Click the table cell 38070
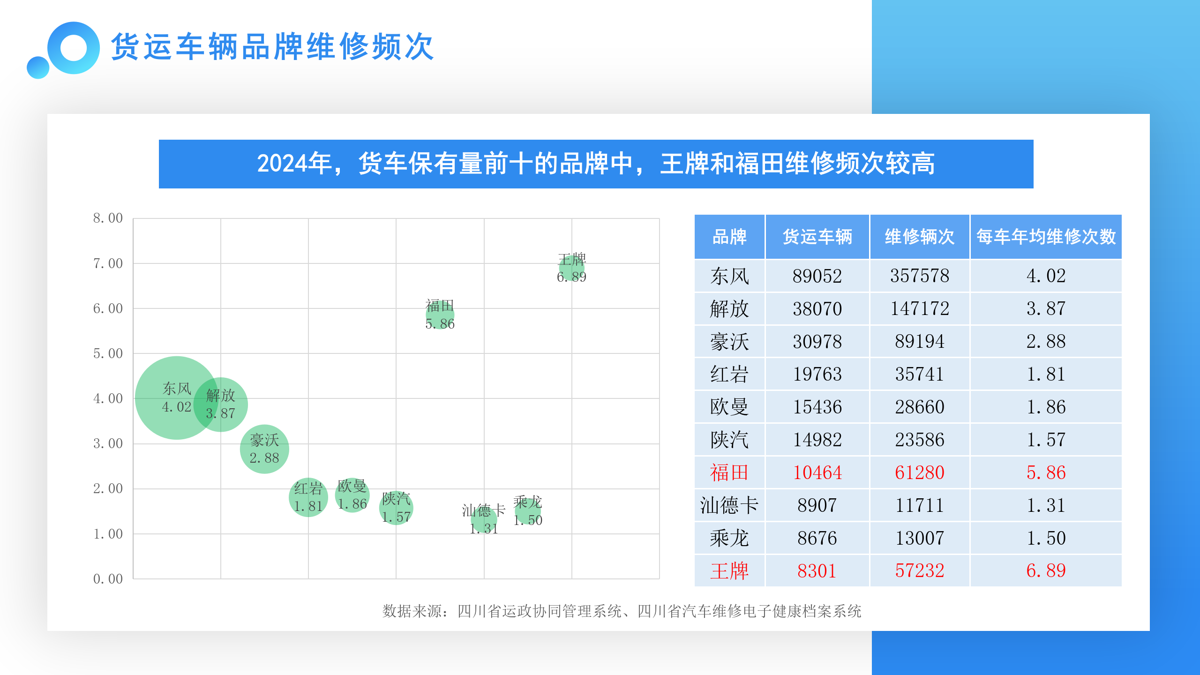The height and width of the screenshot is (675, 1200). [817, 309]
